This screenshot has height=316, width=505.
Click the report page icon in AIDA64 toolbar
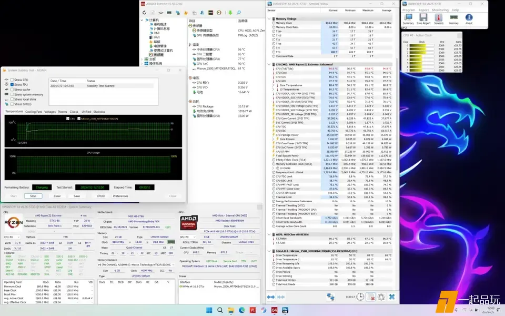tap(153, 13)
